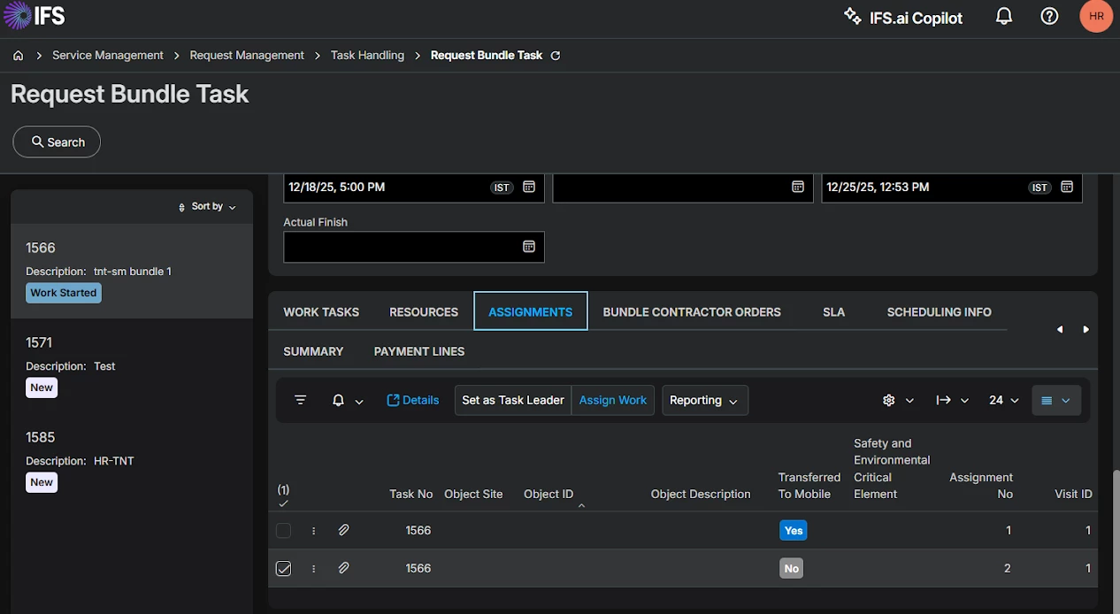Refresh the page via breadcrumb reload icon
1120x614 pixels.
tap(556, 56)
